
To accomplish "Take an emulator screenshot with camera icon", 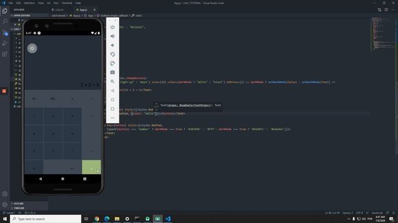I will coord(113,72).
